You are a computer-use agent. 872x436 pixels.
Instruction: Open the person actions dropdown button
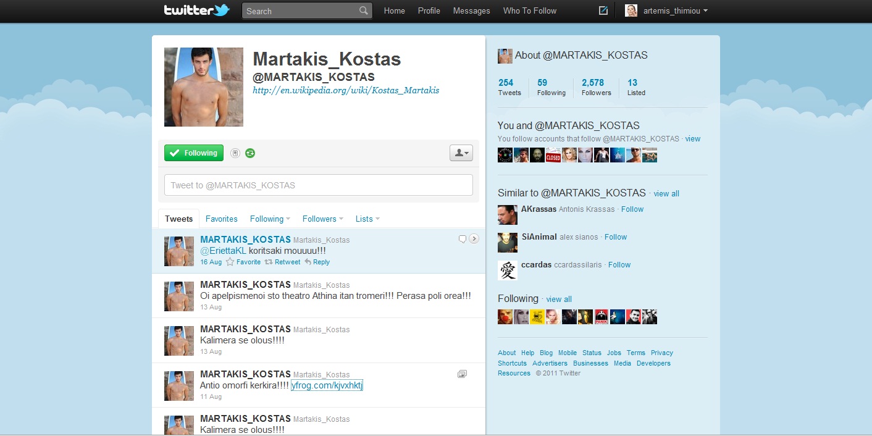(461, 153)
